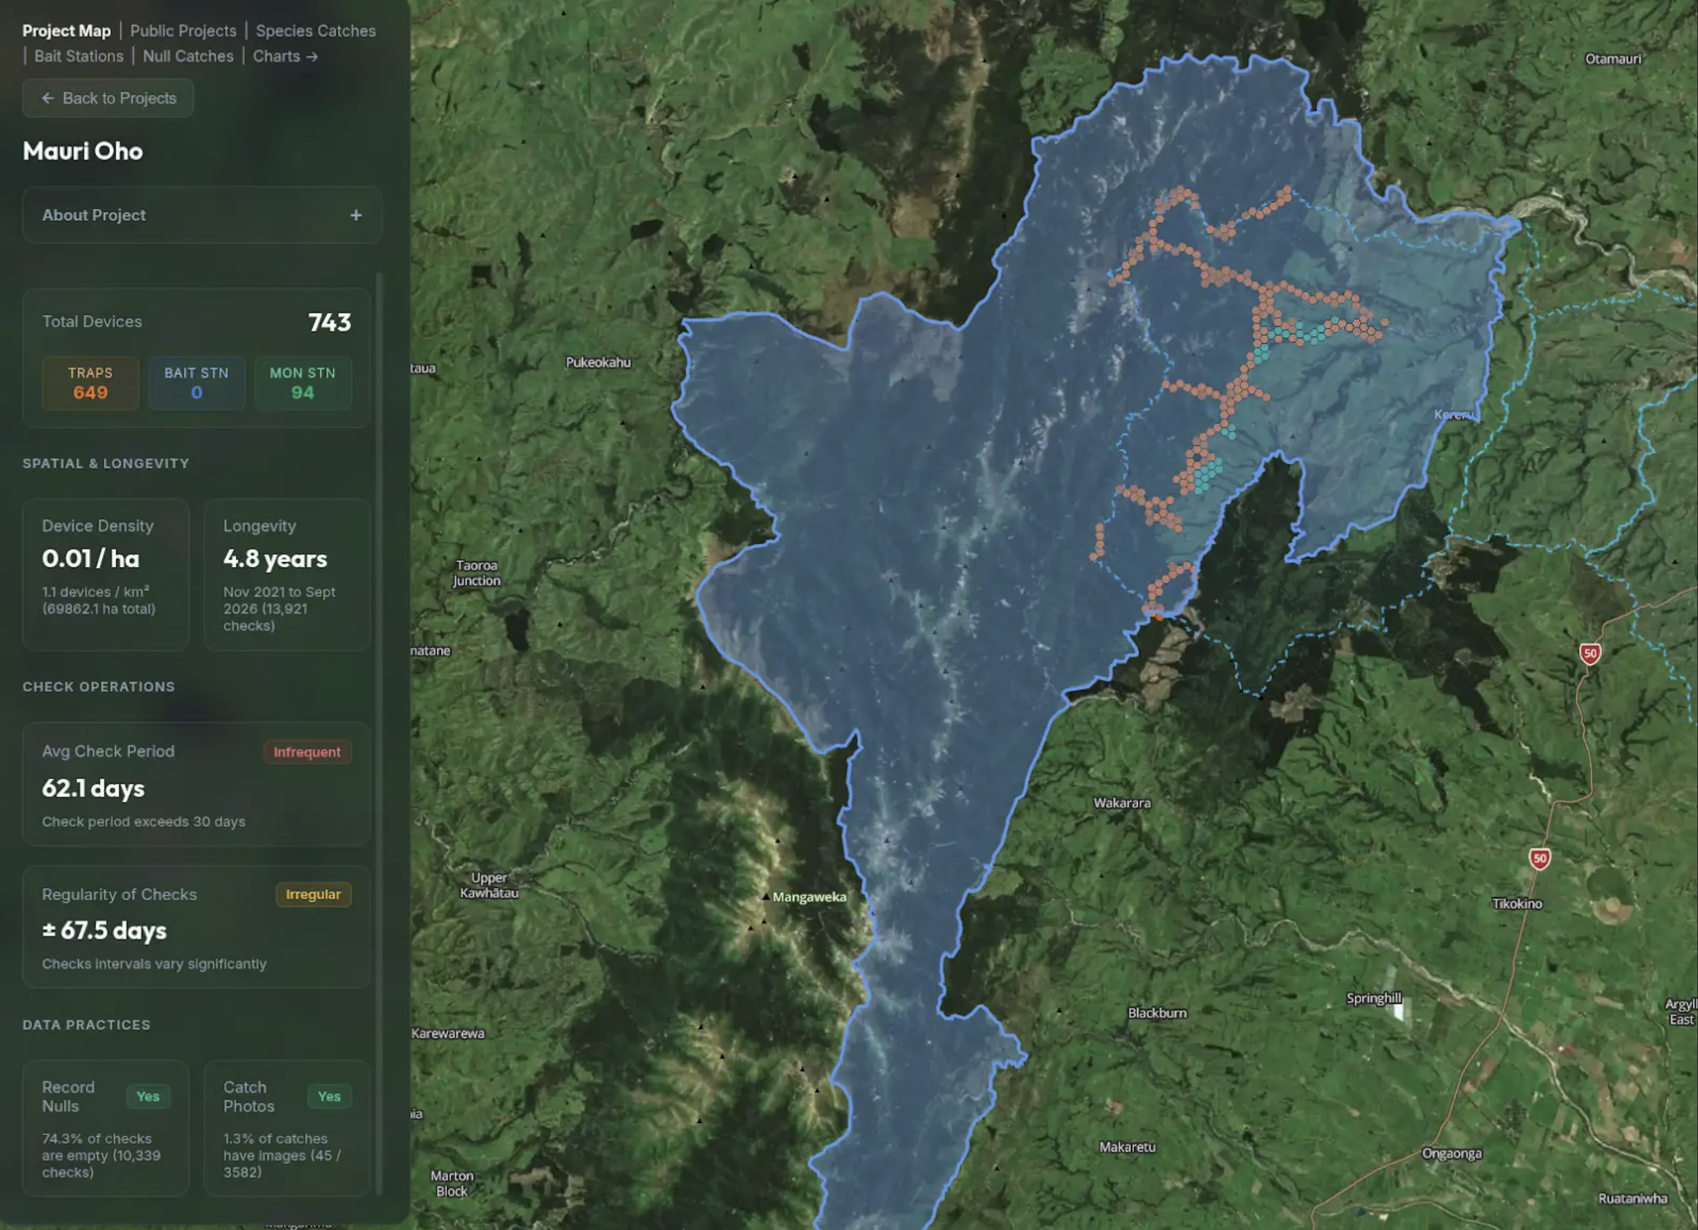Open the Project Map tab
1698x1230 pixels.
click(67, 31)
